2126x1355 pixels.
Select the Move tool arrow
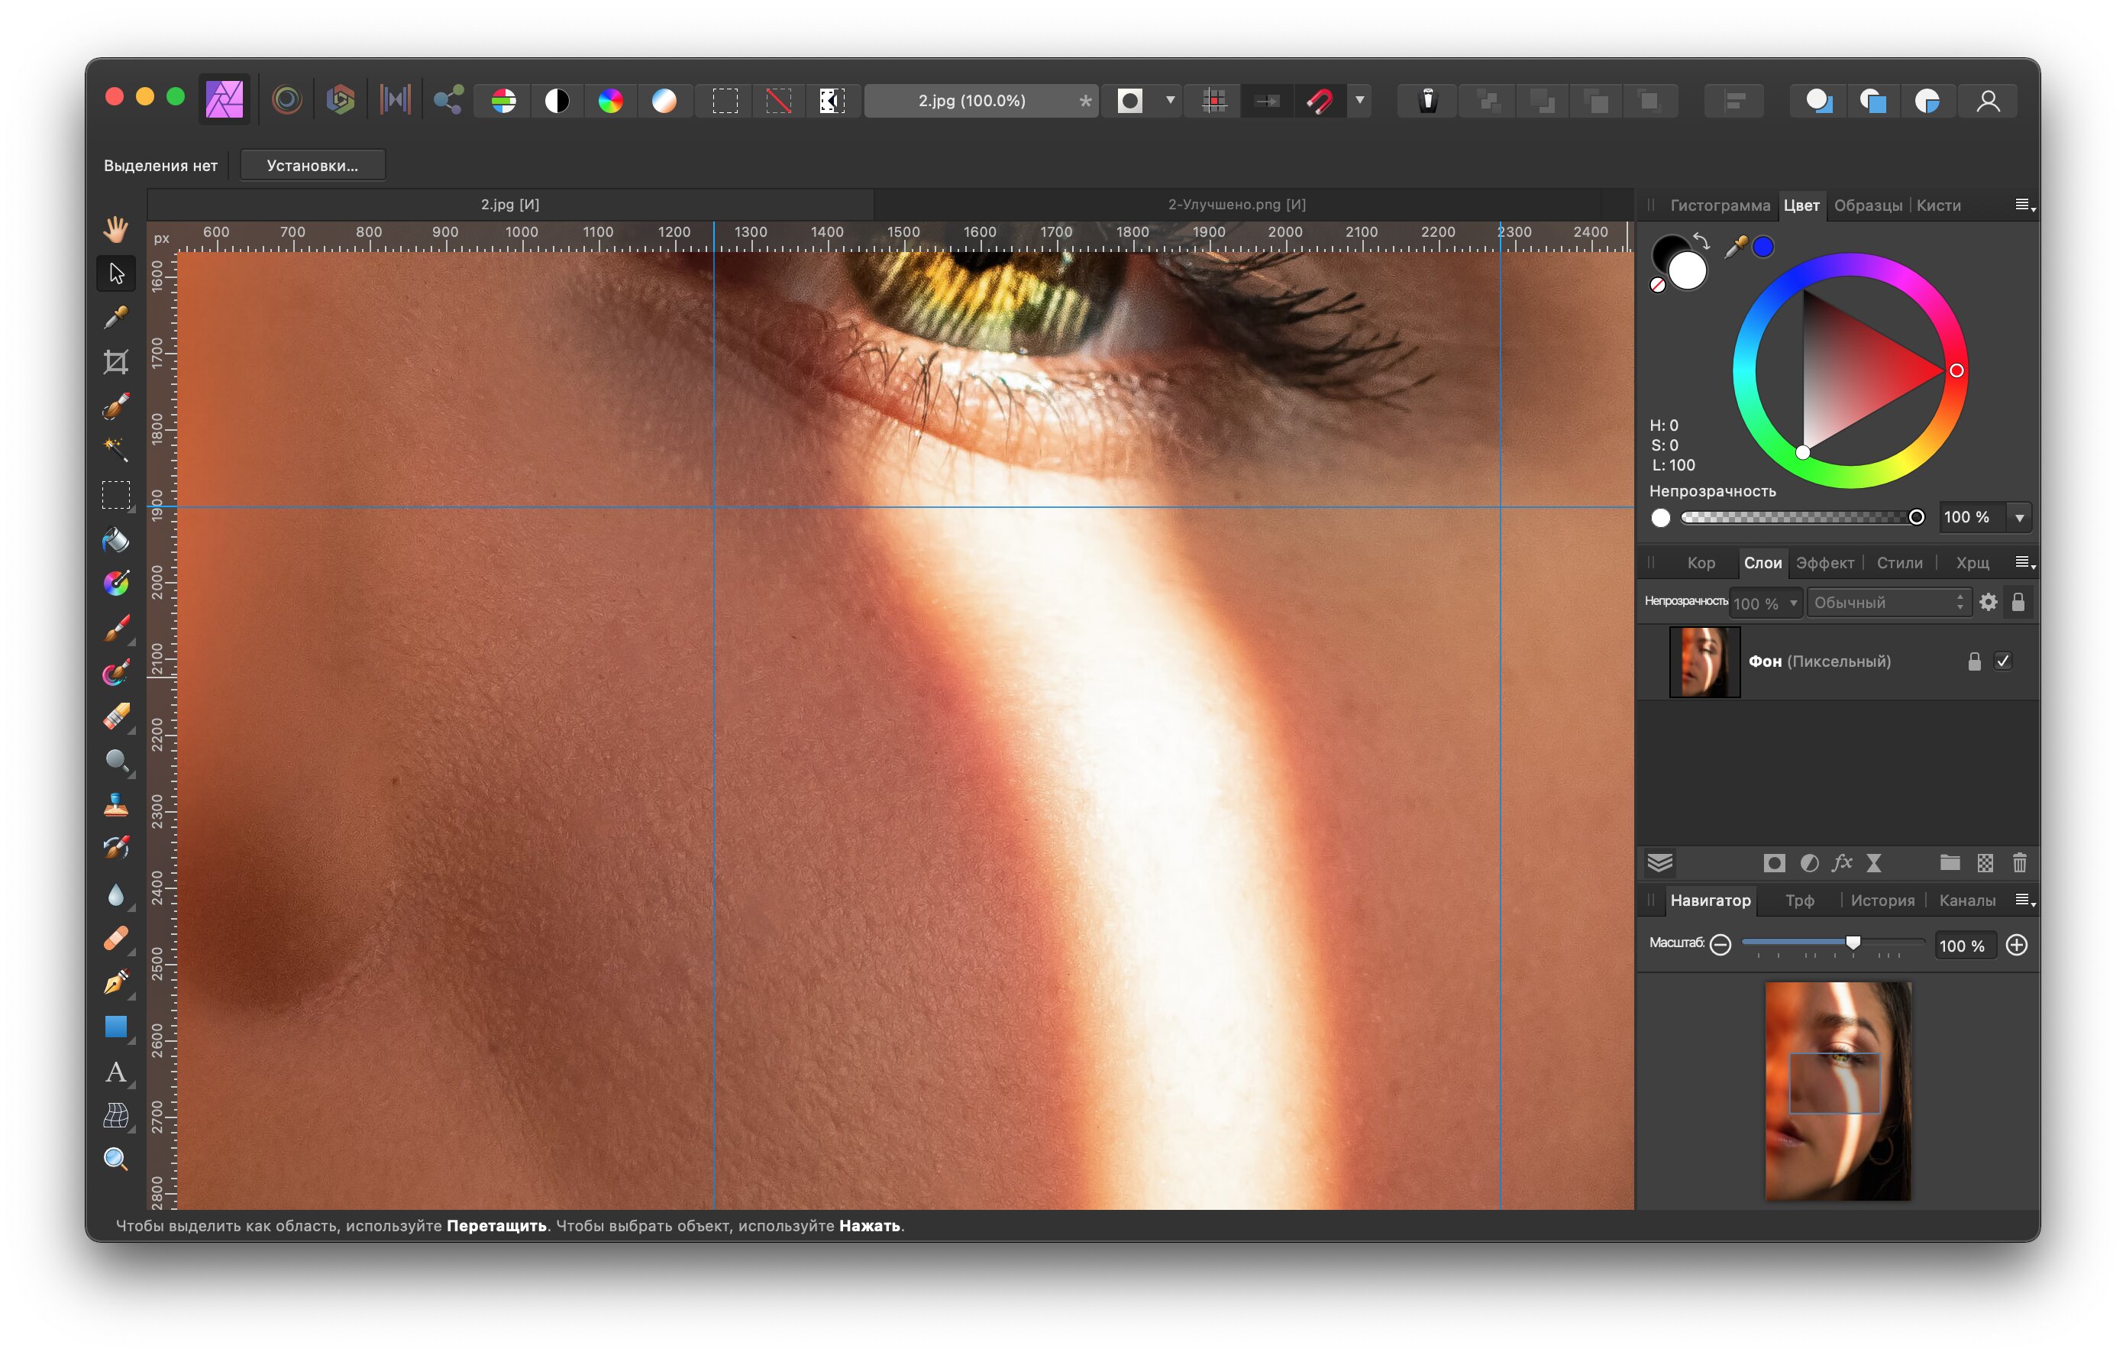click(x=115, y=274)
